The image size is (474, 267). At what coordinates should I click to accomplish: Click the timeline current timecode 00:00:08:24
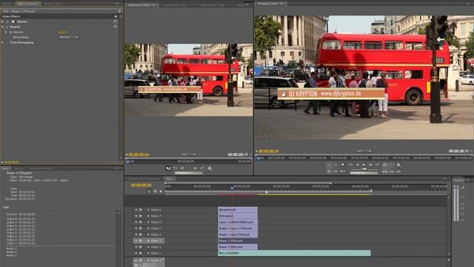(x=141, y=185)
